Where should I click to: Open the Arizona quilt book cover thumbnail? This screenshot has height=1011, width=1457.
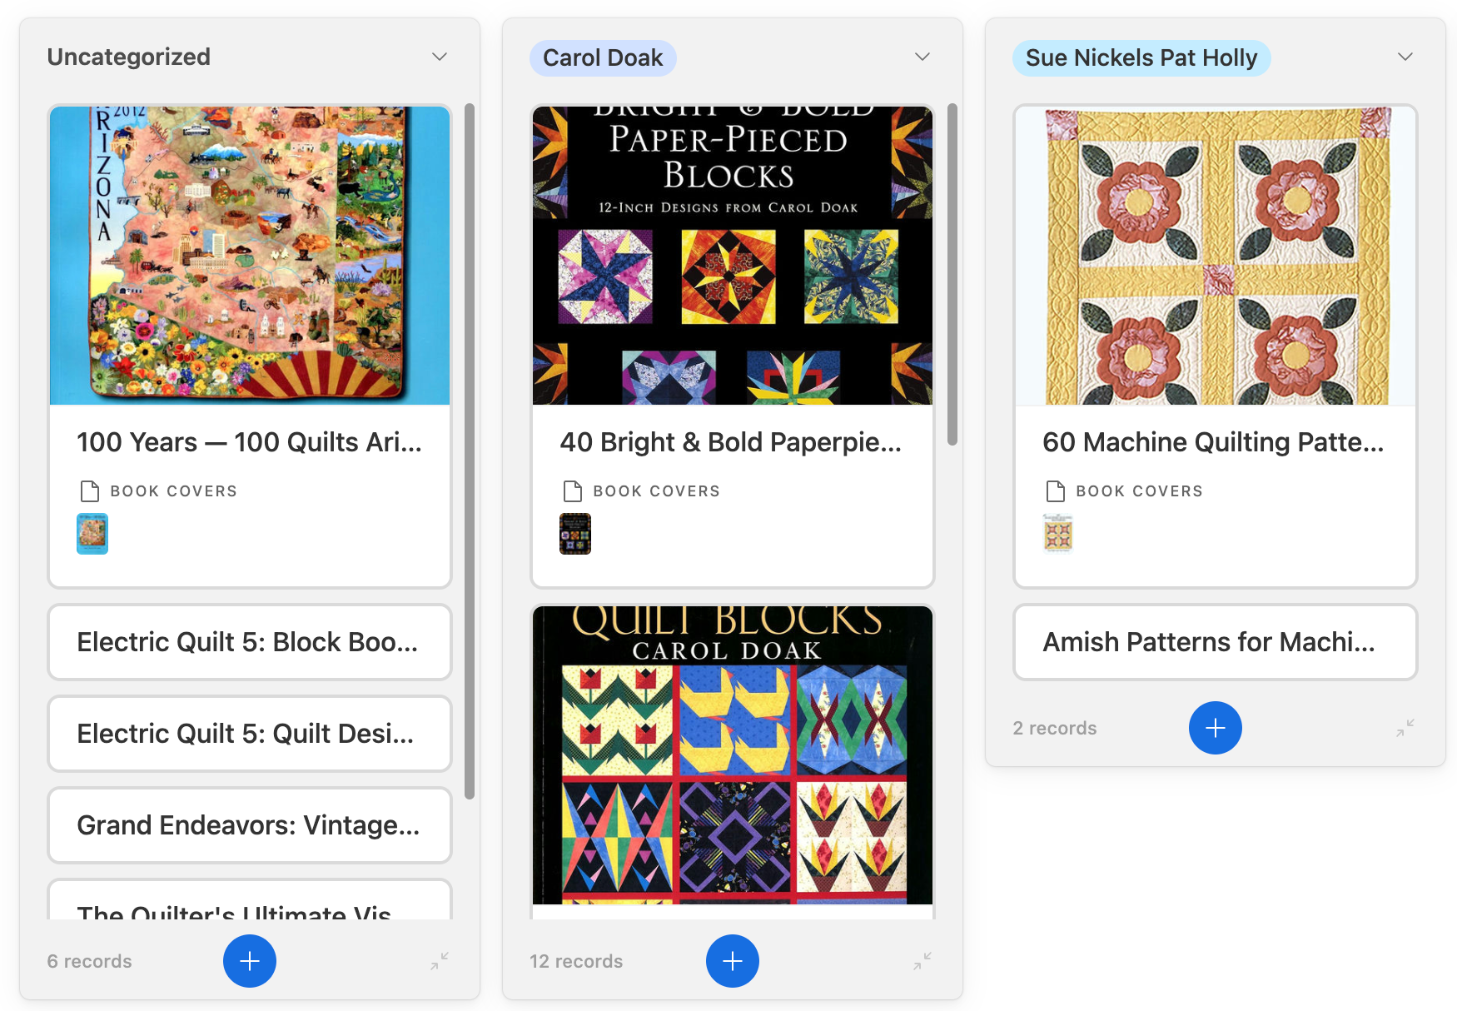point(92,534)
